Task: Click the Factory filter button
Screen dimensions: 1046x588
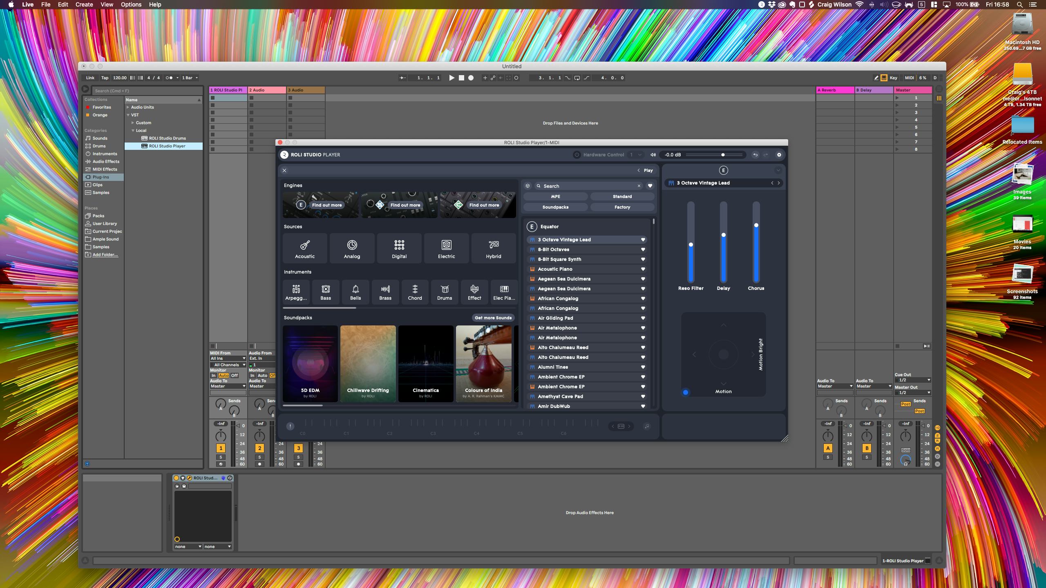Action: 622,207
